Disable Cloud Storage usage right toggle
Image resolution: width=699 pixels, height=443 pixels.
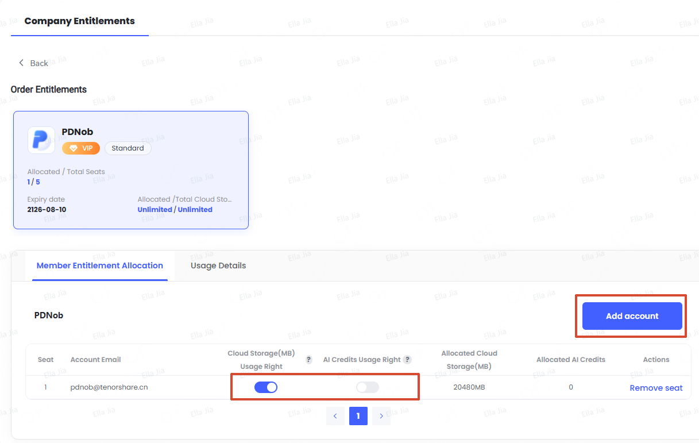266,387
